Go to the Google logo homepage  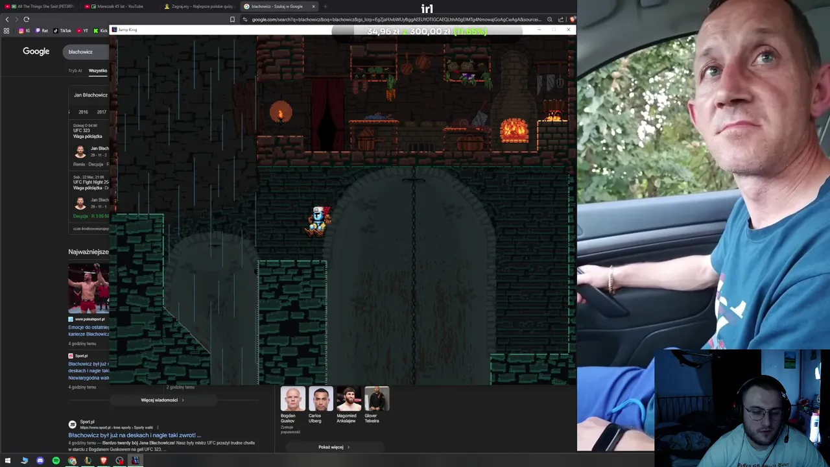(36, 51)
